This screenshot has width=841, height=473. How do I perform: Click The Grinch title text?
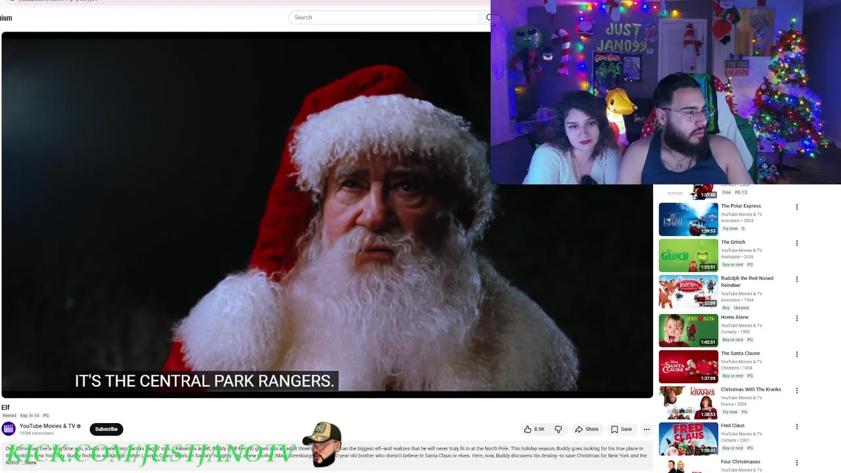pyautogui.click(x=733, y=242)
